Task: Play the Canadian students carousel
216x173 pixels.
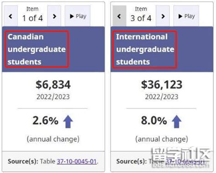Action: (x=77, y=16)
